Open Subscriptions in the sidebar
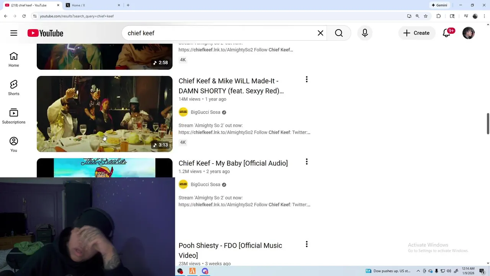This screenshot has height=276, width=490. [x=14, y=117]
